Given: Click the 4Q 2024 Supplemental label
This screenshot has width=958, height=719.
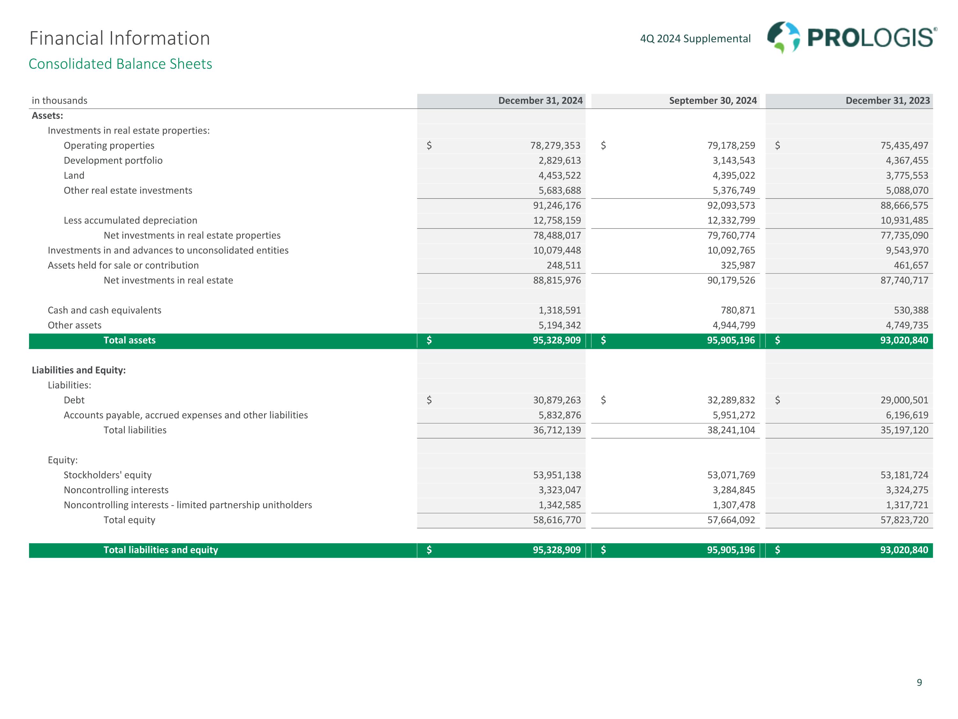Looking at the screenshot, I should (x=695, y=39).
